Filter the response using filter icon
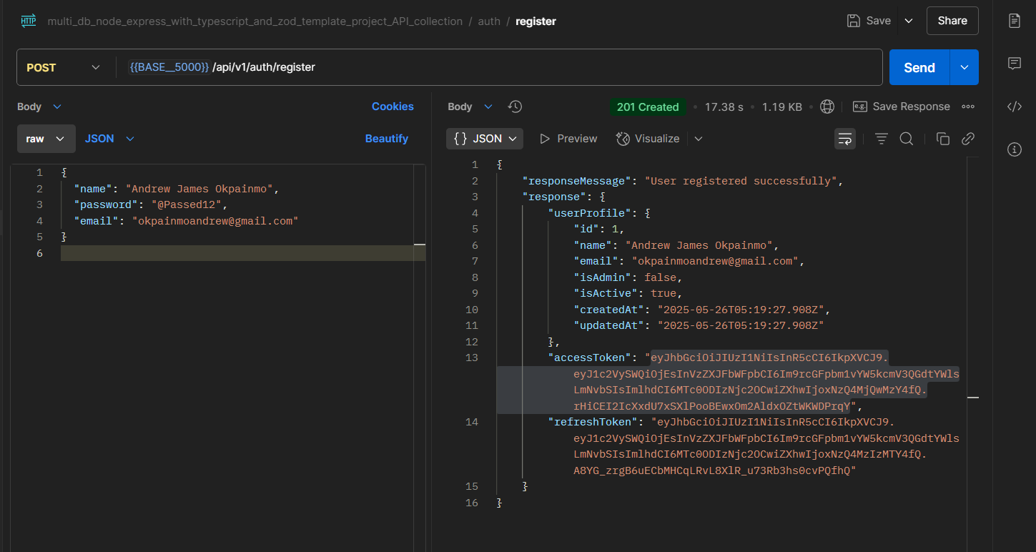 point(881,139)
